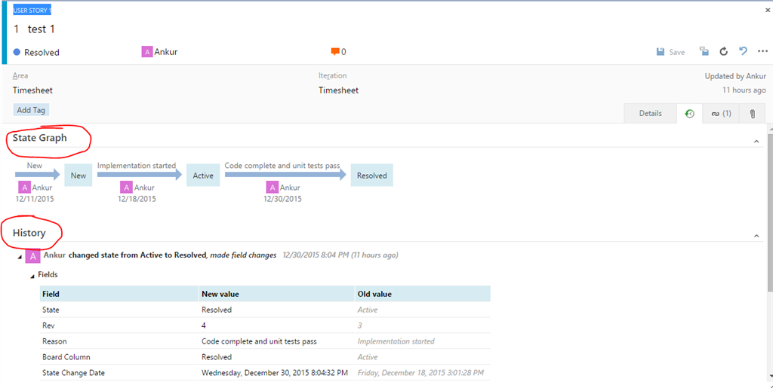Click the vertical scrollbar thumb

769,212
